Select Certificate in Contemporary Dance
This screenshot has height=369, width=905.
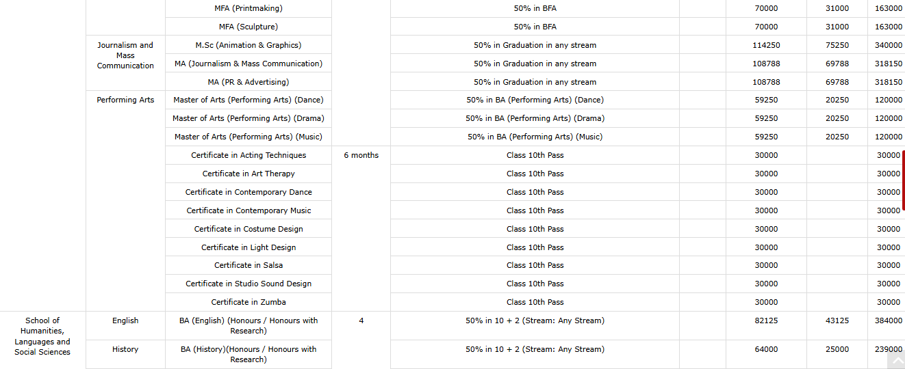(x=248, y=192)
